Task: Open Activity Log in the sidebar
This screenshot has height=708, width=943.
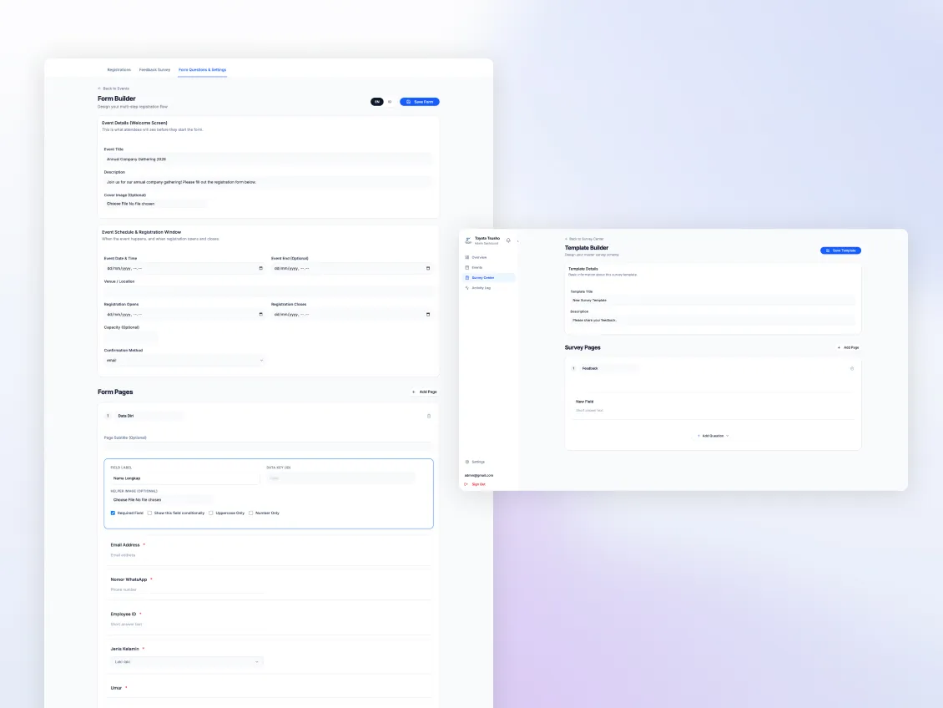Action: [481, 288]
